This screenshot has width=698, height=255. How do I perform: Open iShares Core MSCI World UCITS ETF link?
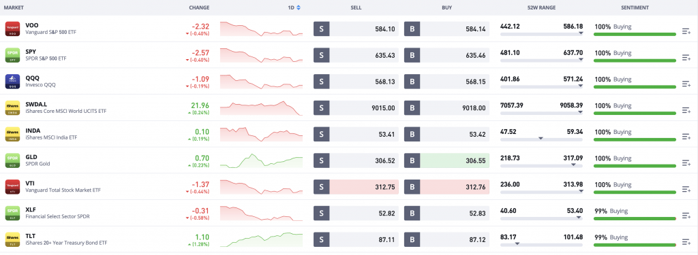coord(66,111)
